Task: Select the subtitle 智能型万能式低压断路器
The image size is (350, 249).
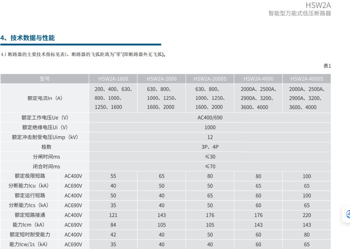Action: point(300,13)
